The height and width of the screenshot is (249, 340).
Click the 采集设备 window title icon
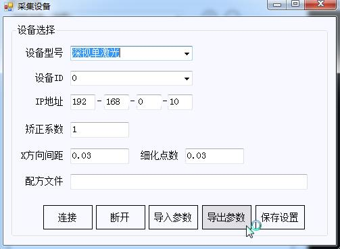9,6
